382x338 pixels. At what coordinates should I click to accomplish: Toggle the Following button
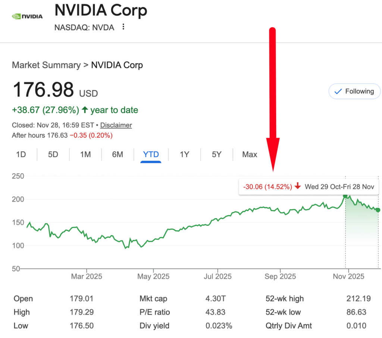(x=354, y=91)
